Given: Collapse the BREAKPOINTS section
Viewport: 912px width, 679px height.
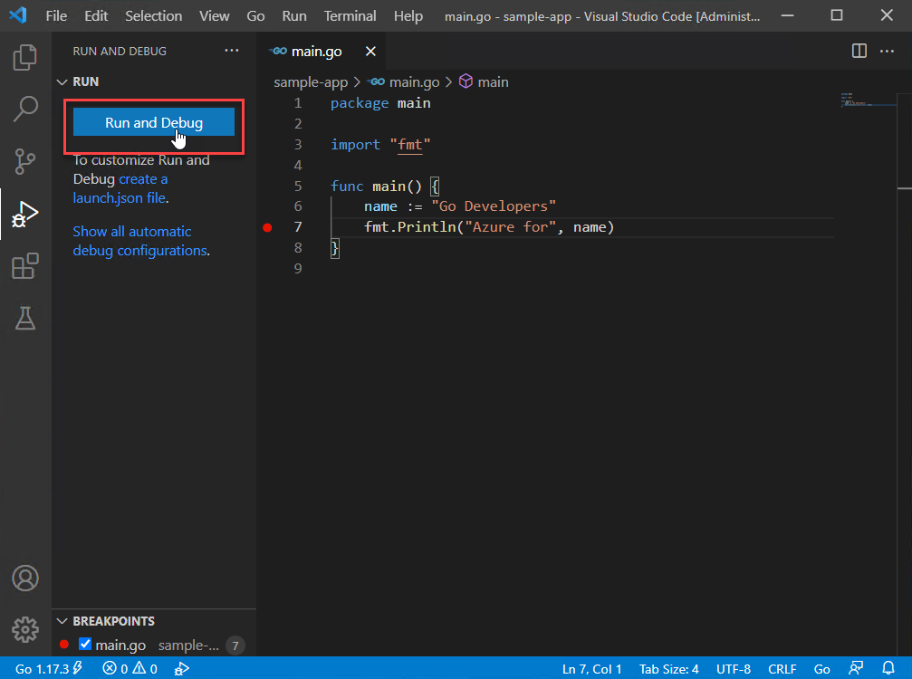Looking at the screenshot, I should pyautogui.click(x=62, y=621).
